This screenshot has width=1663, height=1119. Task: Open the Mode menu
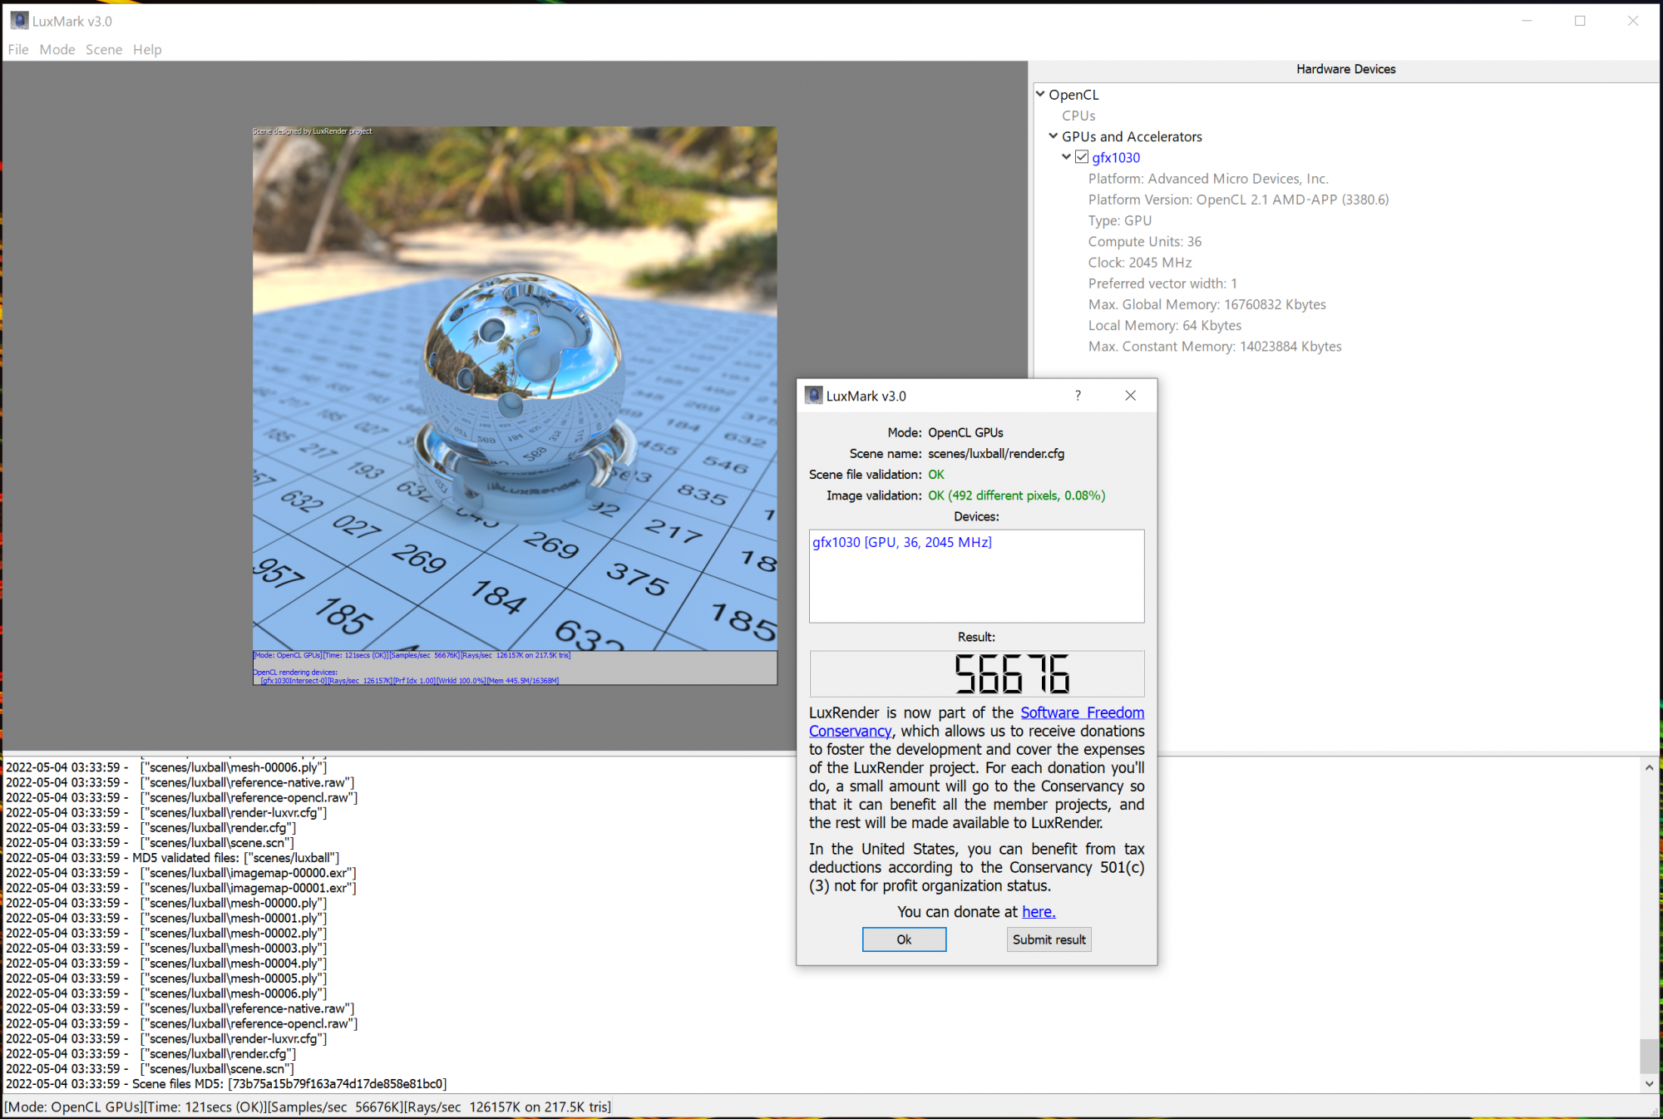coord(57,50)
